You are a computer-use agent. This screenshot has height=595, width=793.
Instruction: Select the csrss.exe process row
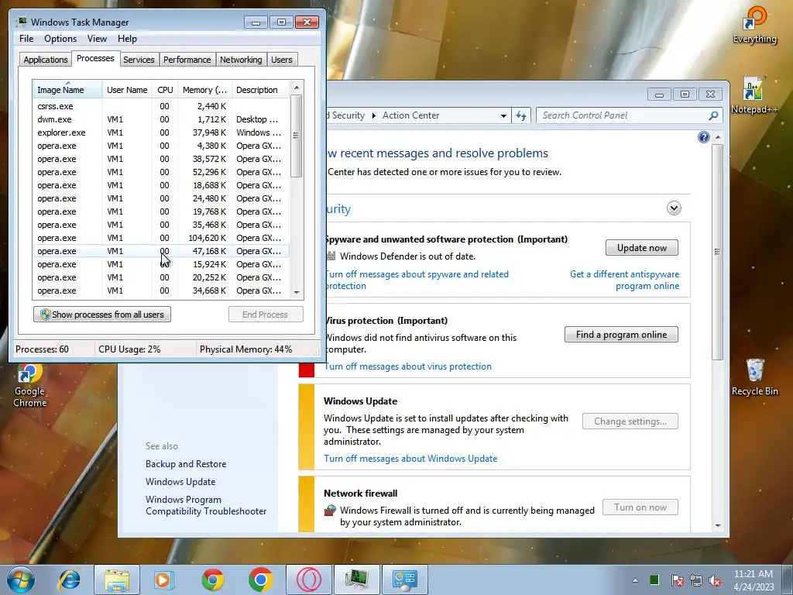(161, 106)
